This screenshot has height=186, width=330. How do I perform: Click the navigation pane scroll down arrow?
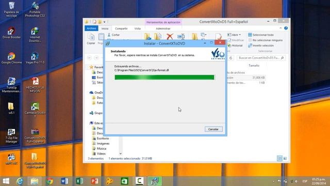121,153
